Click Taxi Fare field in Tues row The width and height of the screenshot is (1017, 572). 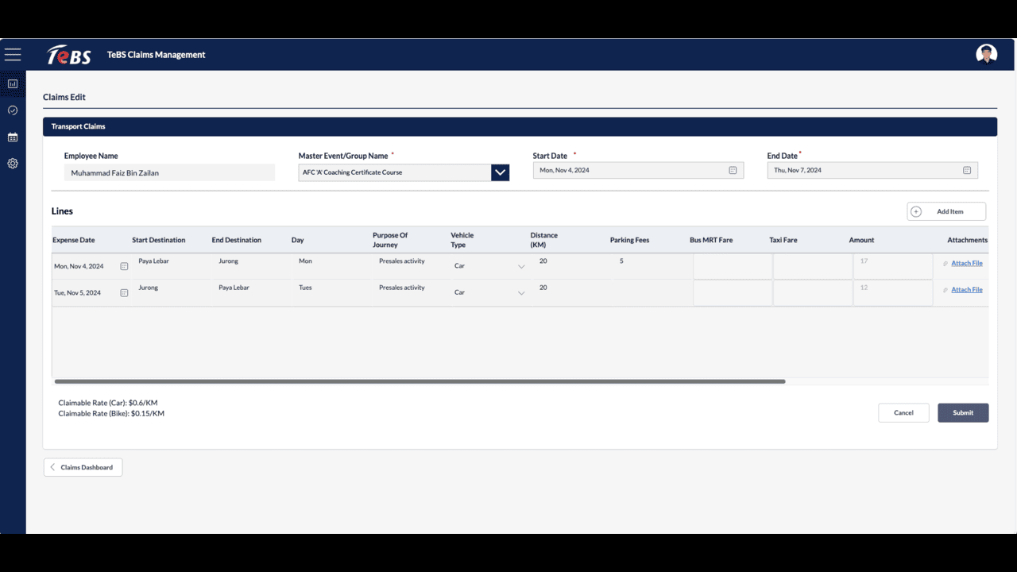coord(812,293)
